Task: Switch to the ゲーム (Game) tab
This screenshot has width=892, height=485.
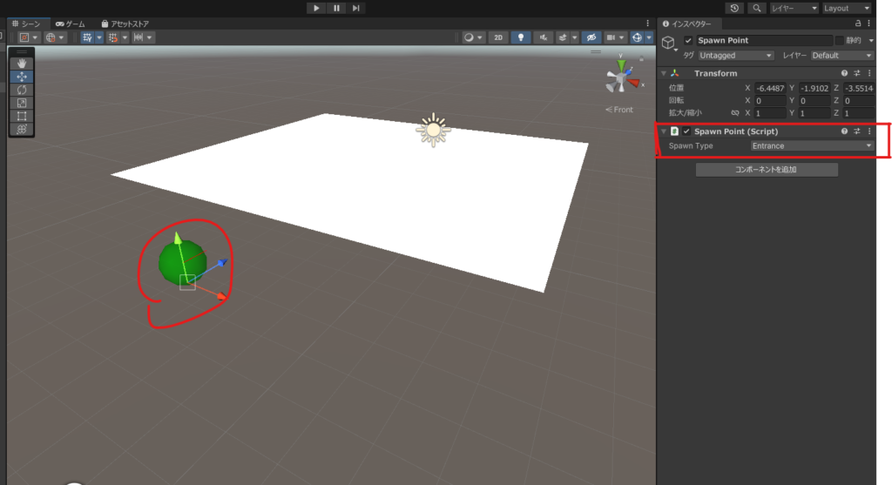Action: point(70,24)
